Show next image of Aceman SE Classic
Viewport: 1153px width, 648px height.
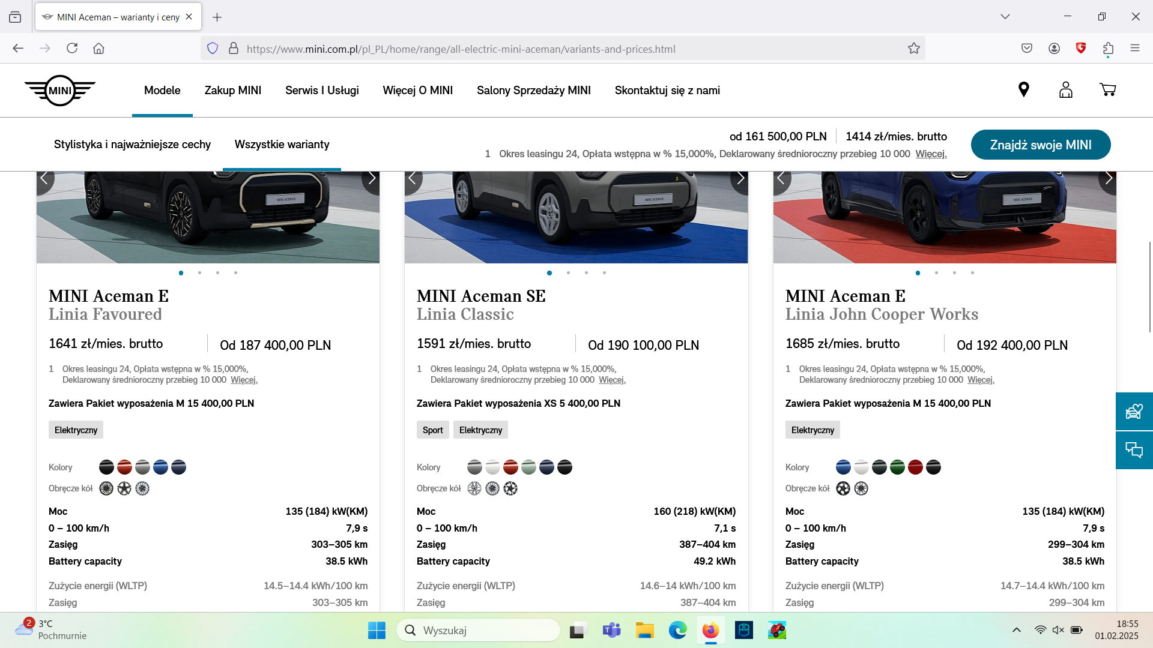tap(740, 179)
